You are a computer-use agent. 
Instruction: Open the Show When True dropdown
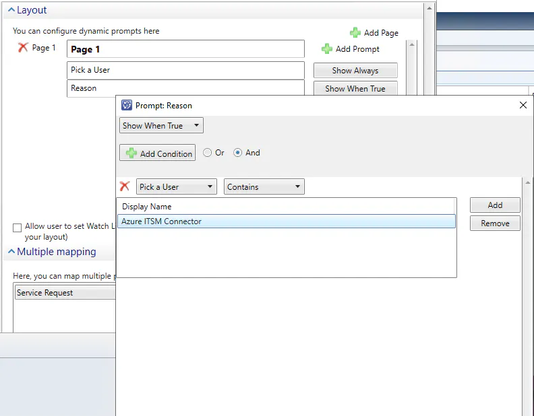161,125
